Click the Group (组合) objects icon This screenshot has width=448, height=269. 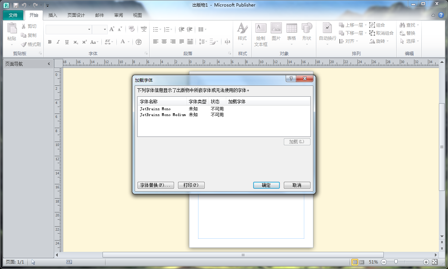coord(372,25)
